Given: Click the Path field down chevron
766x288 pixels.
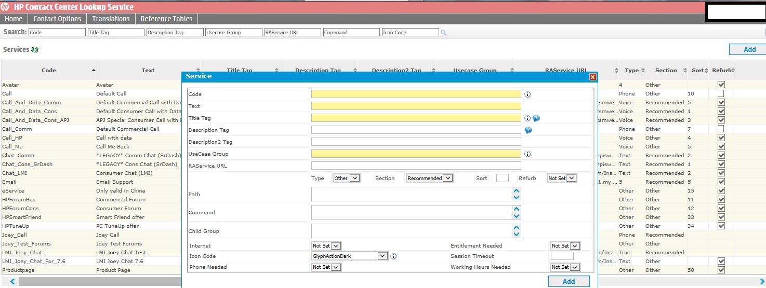Looking at the screenshot, I should click(516, 198).
